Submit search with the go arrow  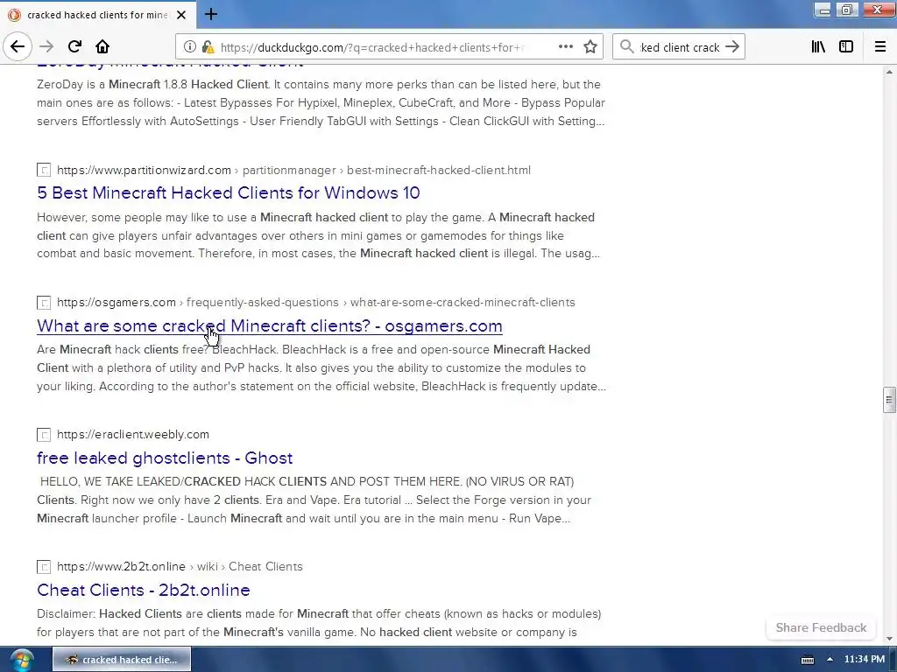click(732, 47)
